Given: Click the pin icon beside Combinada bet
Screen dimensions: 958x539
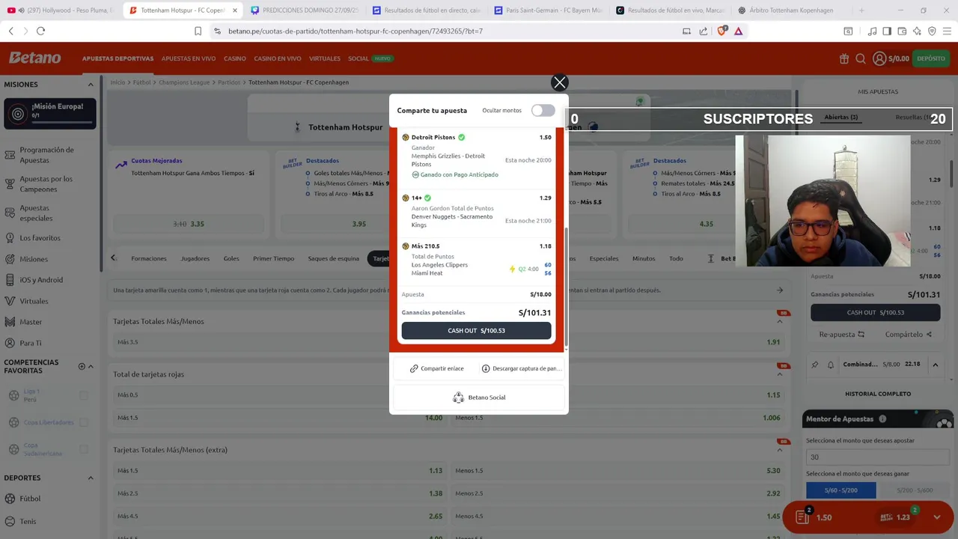Looking at the screenshot, I should click(x=815, y=365).
